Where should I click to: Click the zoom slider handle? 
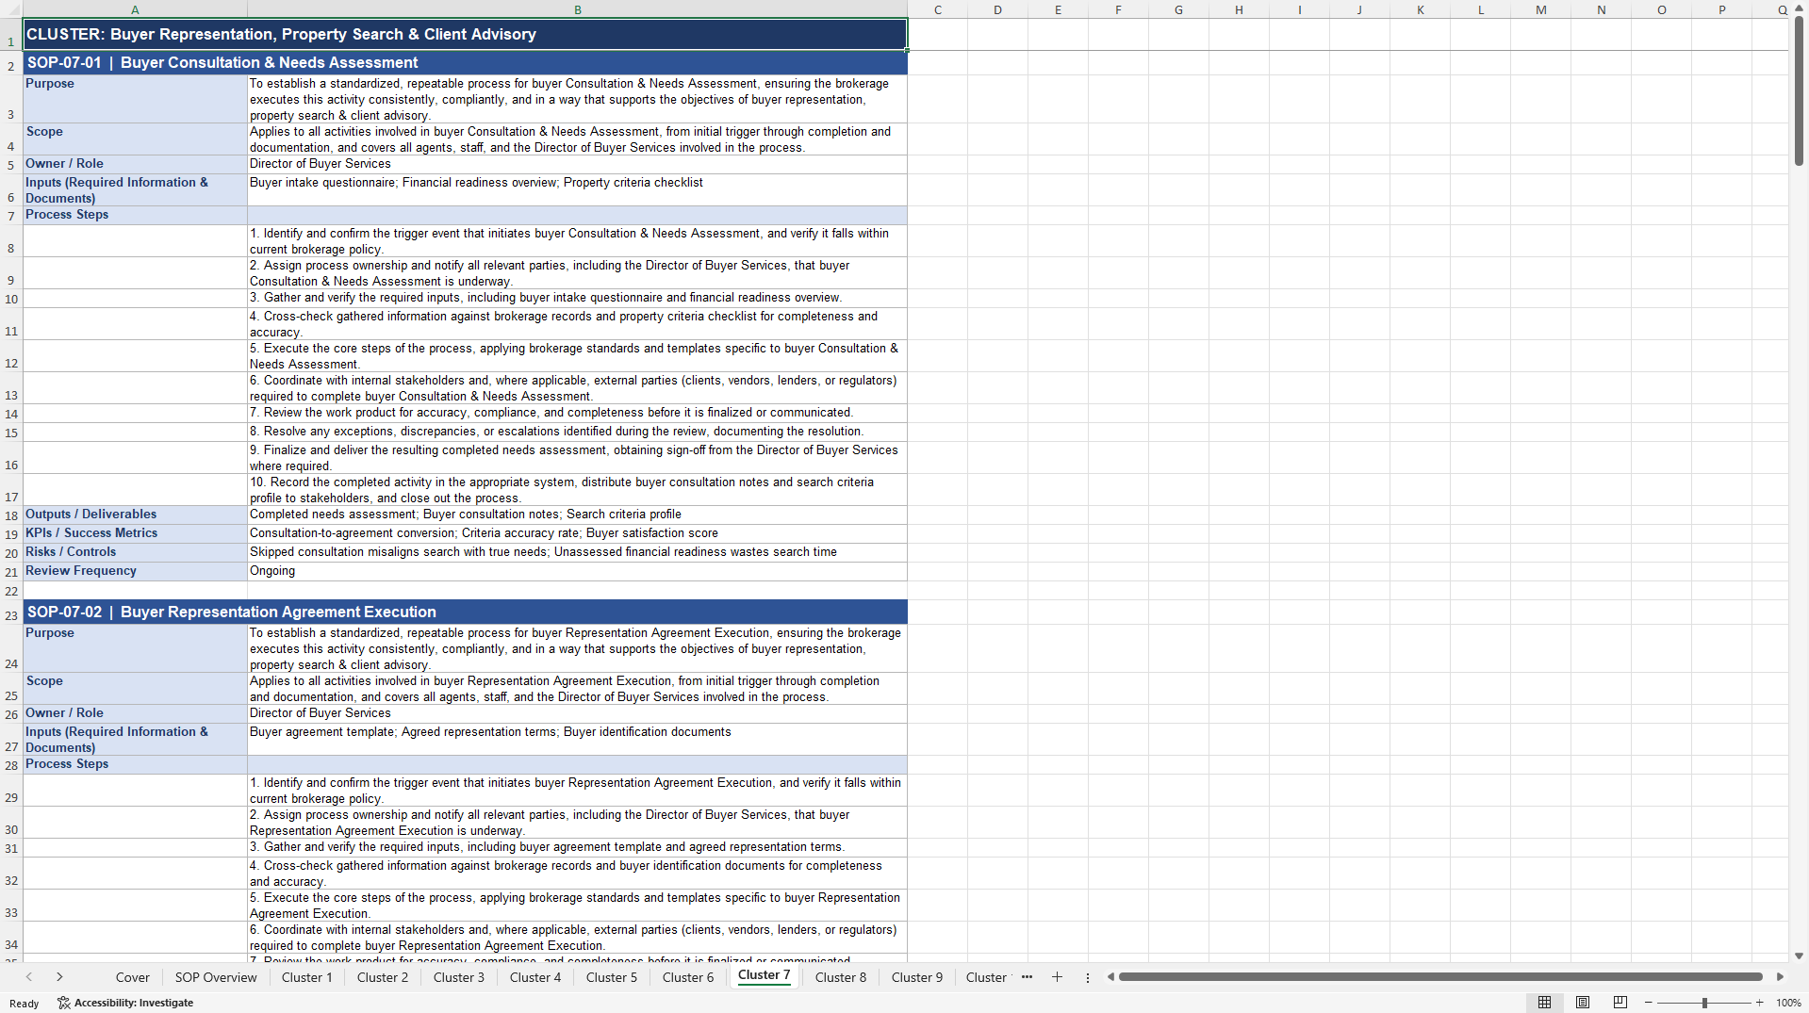pos(1704,1003)
